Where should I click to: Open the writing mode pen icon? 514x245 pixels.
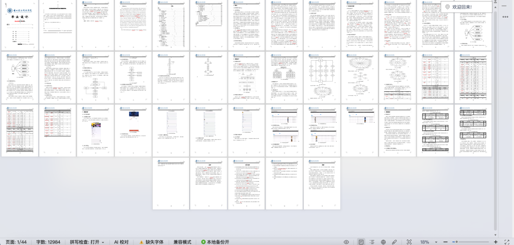pos(395,242)
